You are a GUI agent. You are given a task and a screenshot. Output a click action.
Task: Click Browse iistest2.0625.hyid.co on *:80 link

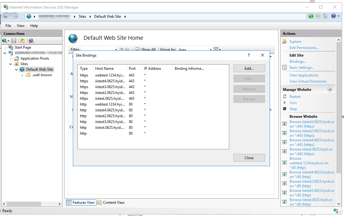point(312,184)
